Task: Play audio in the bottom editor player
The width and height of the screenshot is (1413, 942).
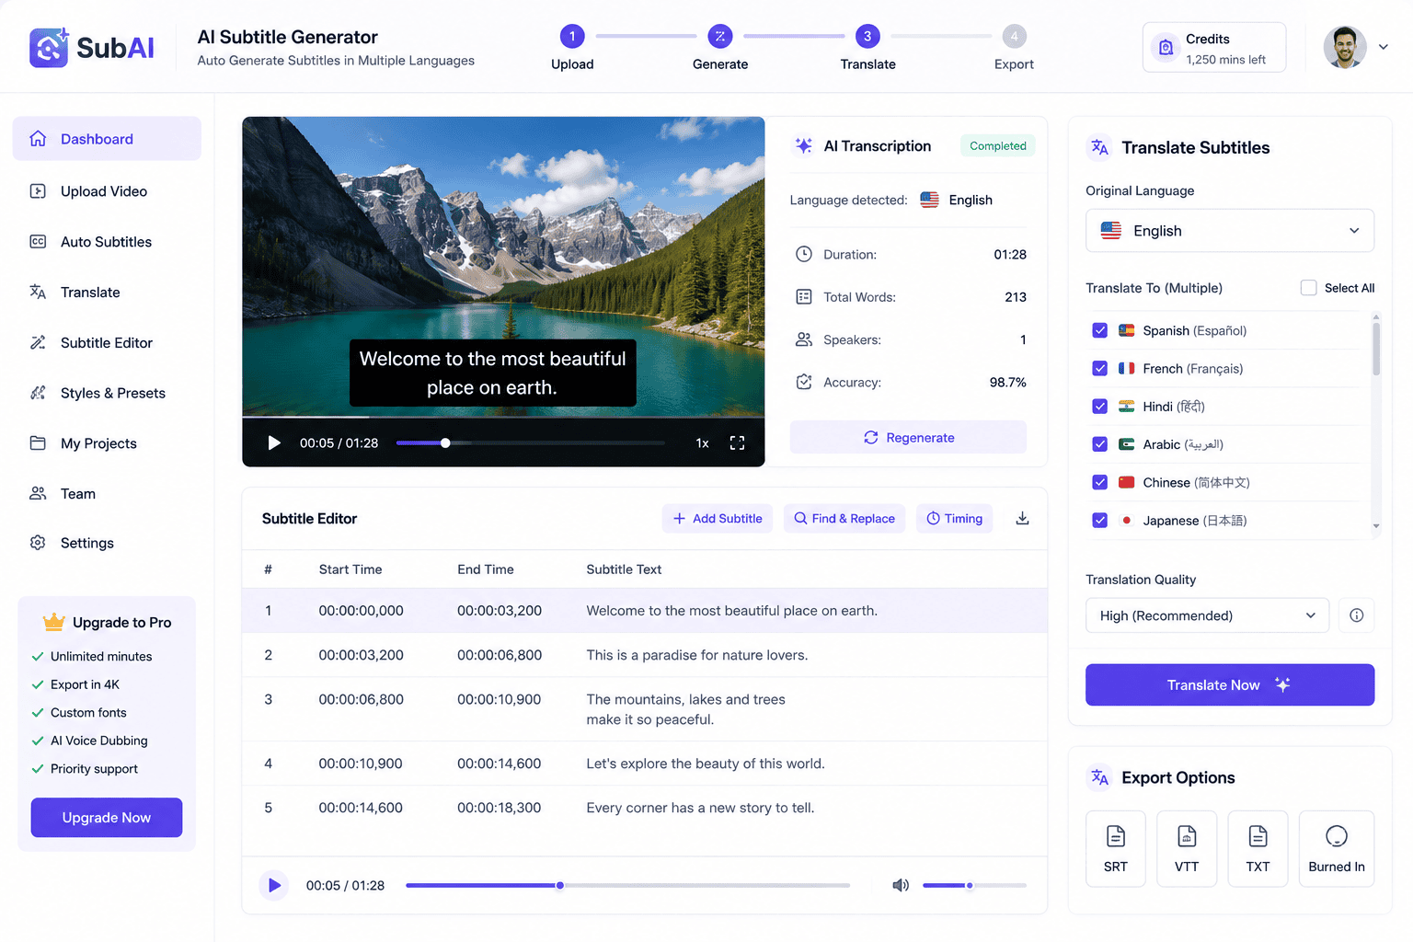Action: tap(273, 886)
